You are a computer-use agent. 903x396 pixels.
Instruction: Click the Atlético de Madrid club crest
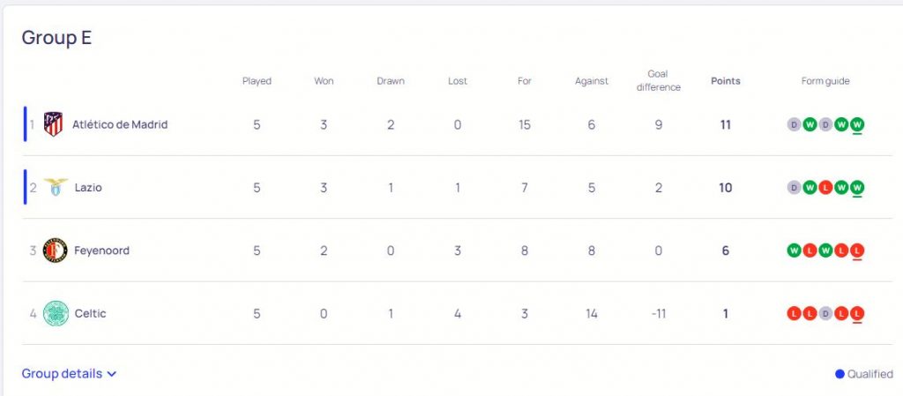point(54,124)
